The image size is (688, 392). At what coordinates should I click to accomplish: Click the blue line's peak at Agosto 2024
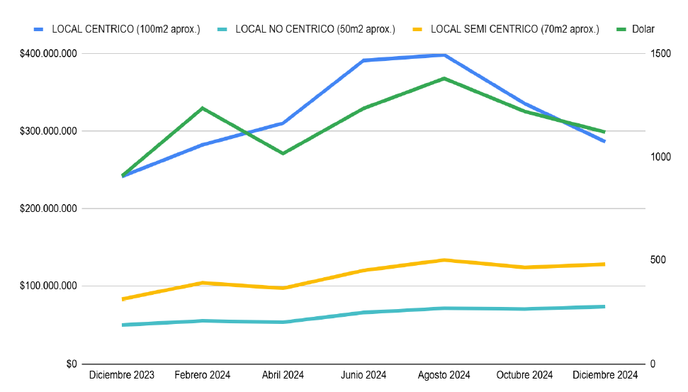coord(444,55)
